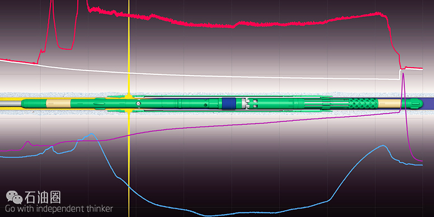434x217 pixels.
Task: Click the left beige segment of the tool
Action: (x=58, y=103)
